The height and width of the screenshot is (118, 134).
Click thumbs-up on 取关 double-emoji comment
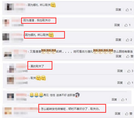129,83
